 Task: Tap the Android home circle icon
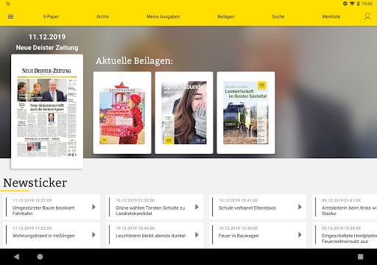click(40, 257)
